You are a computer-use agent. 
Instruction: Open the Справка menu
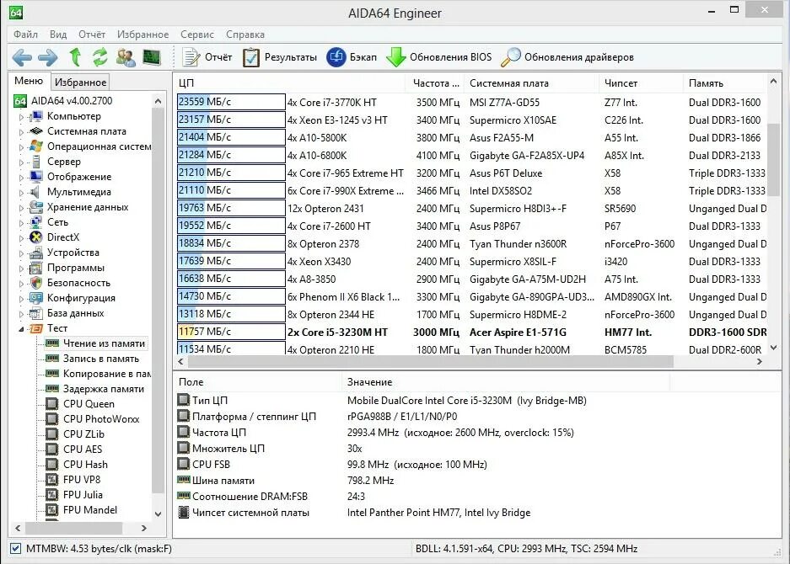[x=245, y=35]
